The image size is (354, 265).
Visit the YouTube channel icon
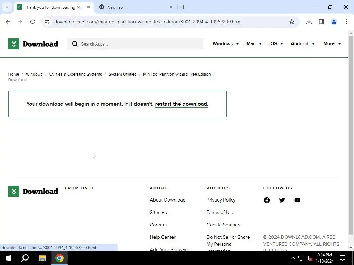coord(297,200)
